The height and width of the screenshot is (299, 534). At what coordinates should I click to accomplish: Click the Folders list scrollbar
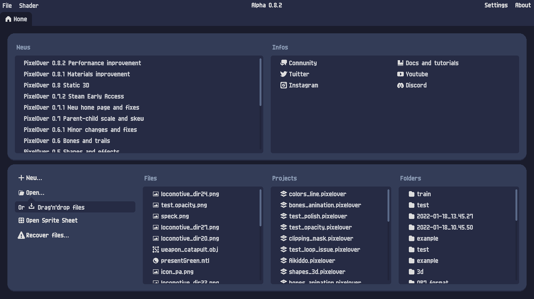coord(516,205)
